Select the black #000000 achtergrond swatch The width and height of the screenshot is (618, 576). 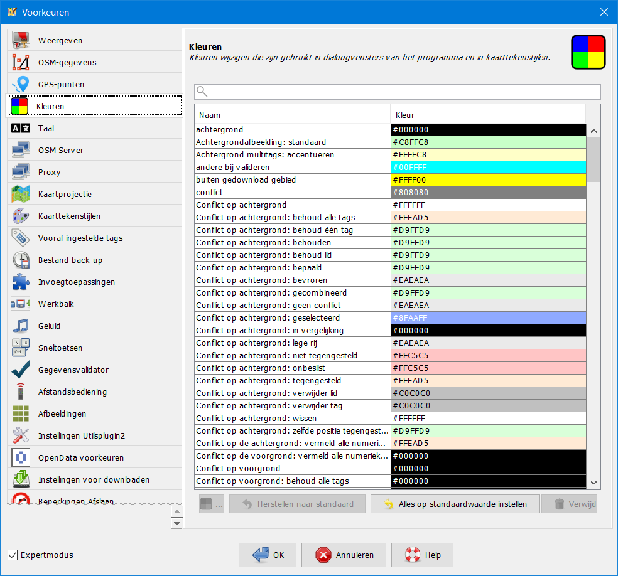[x=489, y=129]
